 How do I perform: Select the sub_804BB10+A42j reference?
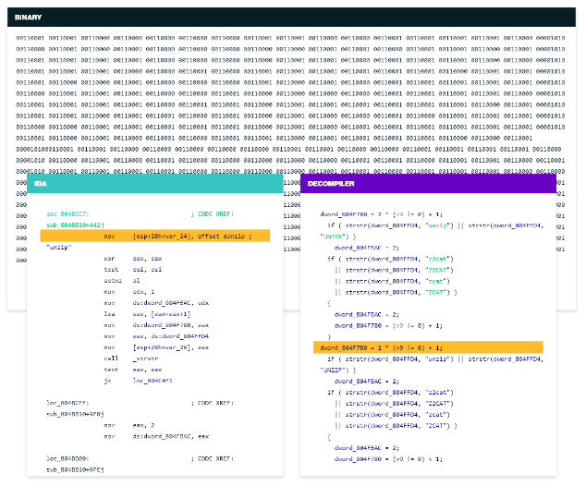(75, 225)
